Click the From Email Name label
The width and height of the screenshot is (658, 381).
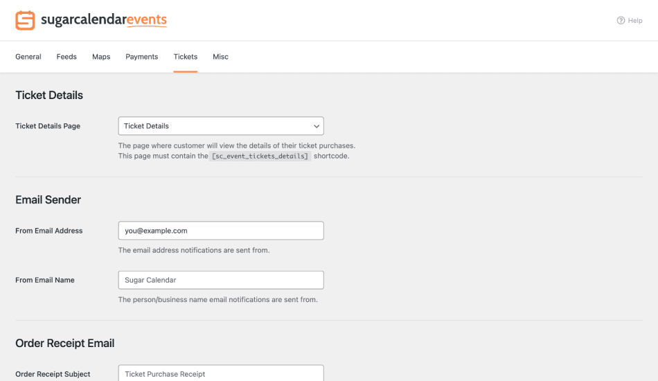pyautogui.click(x=45, y=280)
